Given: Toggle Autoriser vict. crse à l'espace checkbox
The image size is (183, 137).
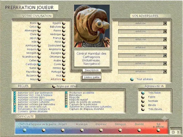Looking at the screenshot, I should 15,95.
